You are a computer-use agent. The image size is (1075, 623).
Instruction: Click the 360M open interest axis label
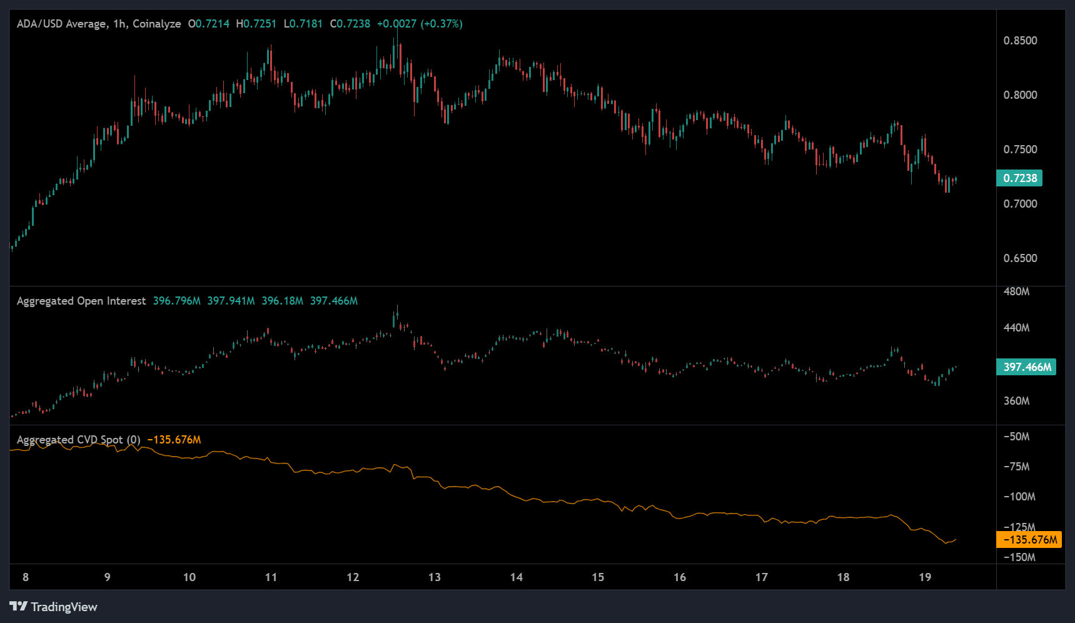click(1016, 401)
